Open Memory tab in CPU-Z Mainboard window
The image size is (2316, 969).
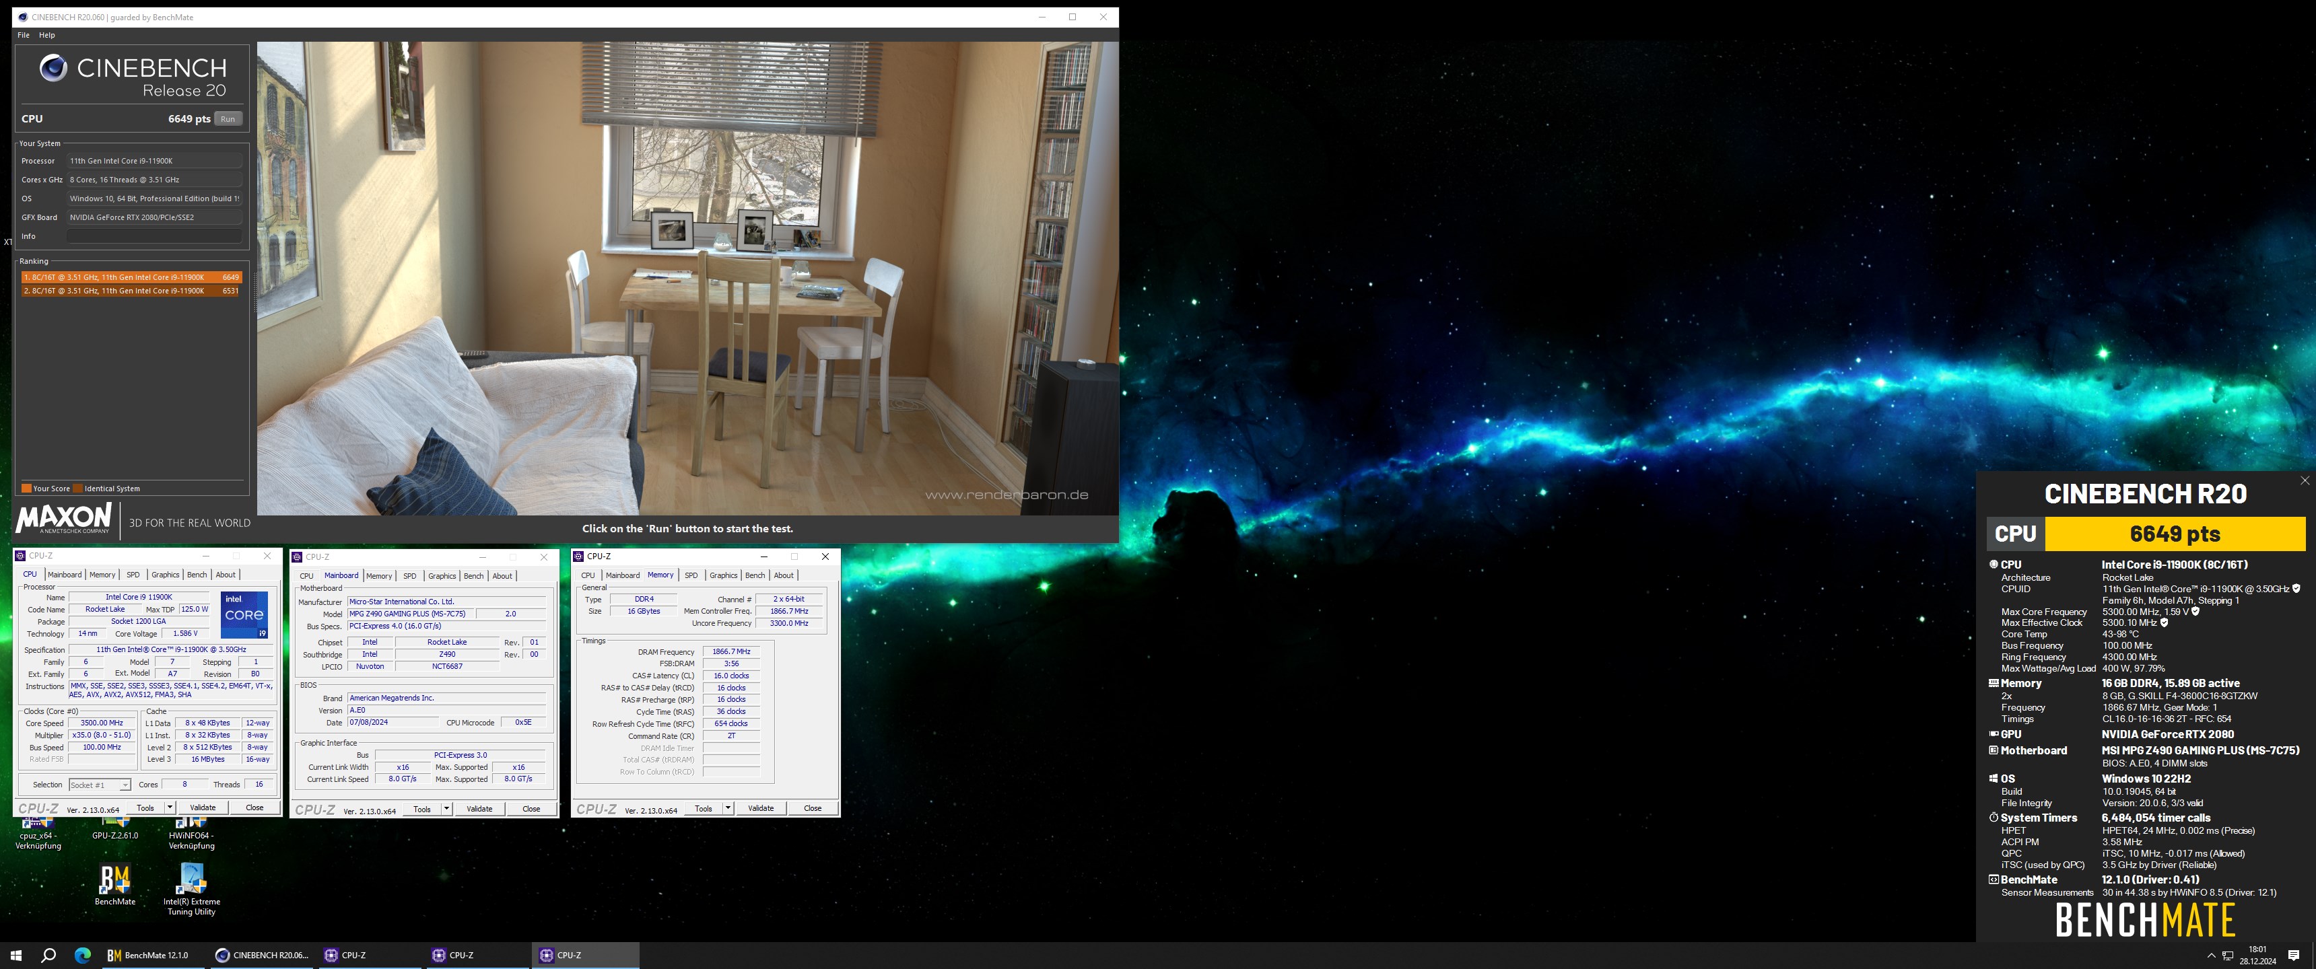point(378,575)
